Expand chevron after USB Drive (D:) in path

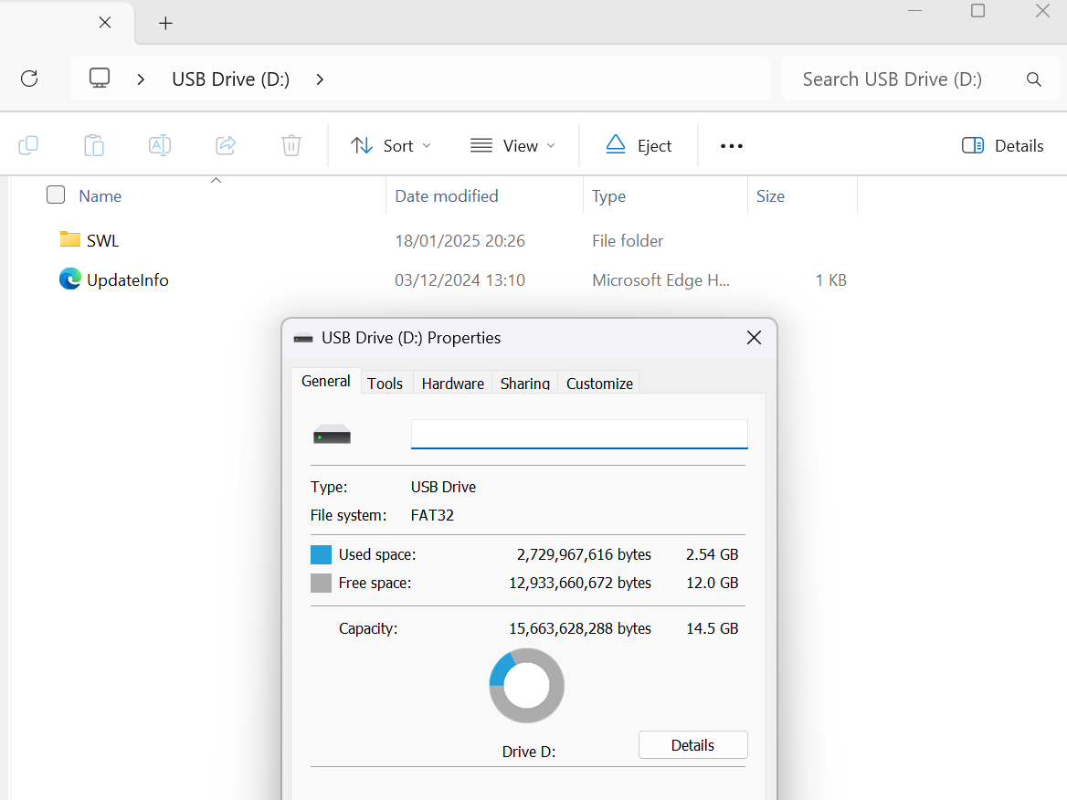[x=320, y=79]
